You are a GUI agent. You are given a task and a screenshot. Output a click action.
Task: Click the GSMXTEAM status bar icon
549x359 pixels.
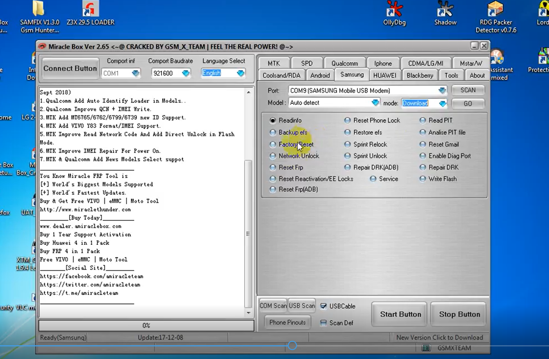point(426,348)
